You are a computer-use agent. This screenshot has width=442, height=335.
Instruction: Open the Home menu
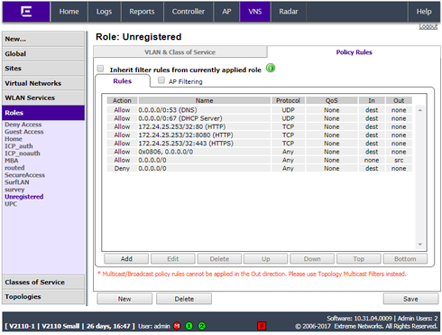coord(69,12)
